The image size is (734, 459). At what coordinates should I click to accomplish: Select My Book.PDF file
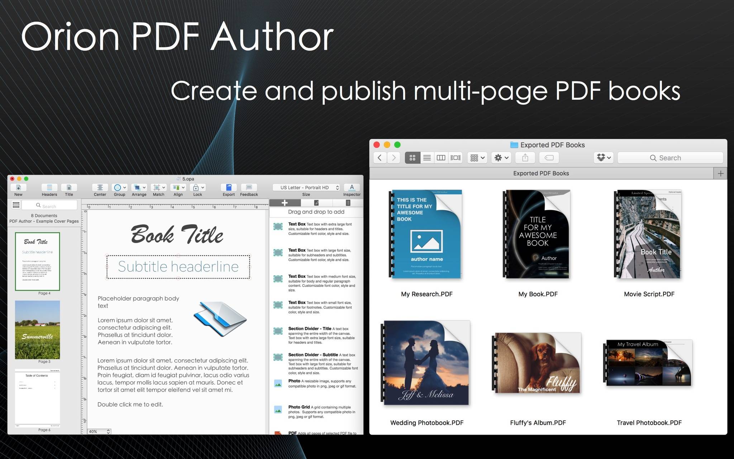537,235
